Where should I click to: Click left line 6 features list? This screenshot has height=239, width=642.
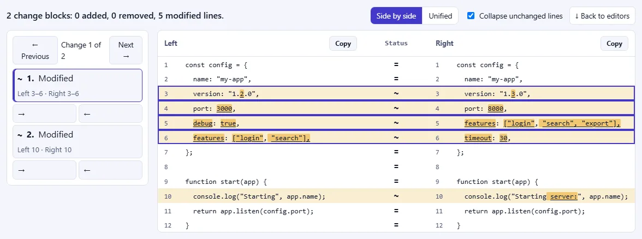coord(251,138)
